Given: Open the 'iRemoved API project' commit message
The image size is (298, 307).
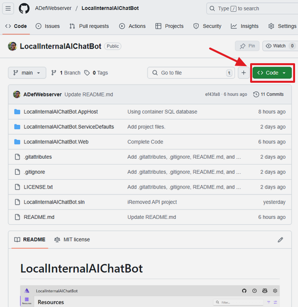Looking at the screenshot, I should coord(152,202).
